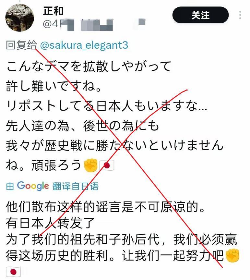Select the line 我々が歴史戦に勝たないと
Viewport: 250px width, 280px height.
point(114,145)
